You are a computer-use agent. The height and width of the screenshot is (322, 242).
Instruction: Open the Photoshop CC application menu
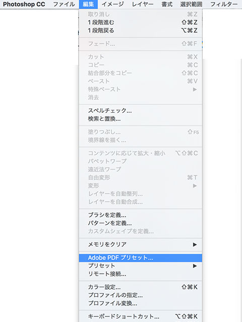coord(24,4)
